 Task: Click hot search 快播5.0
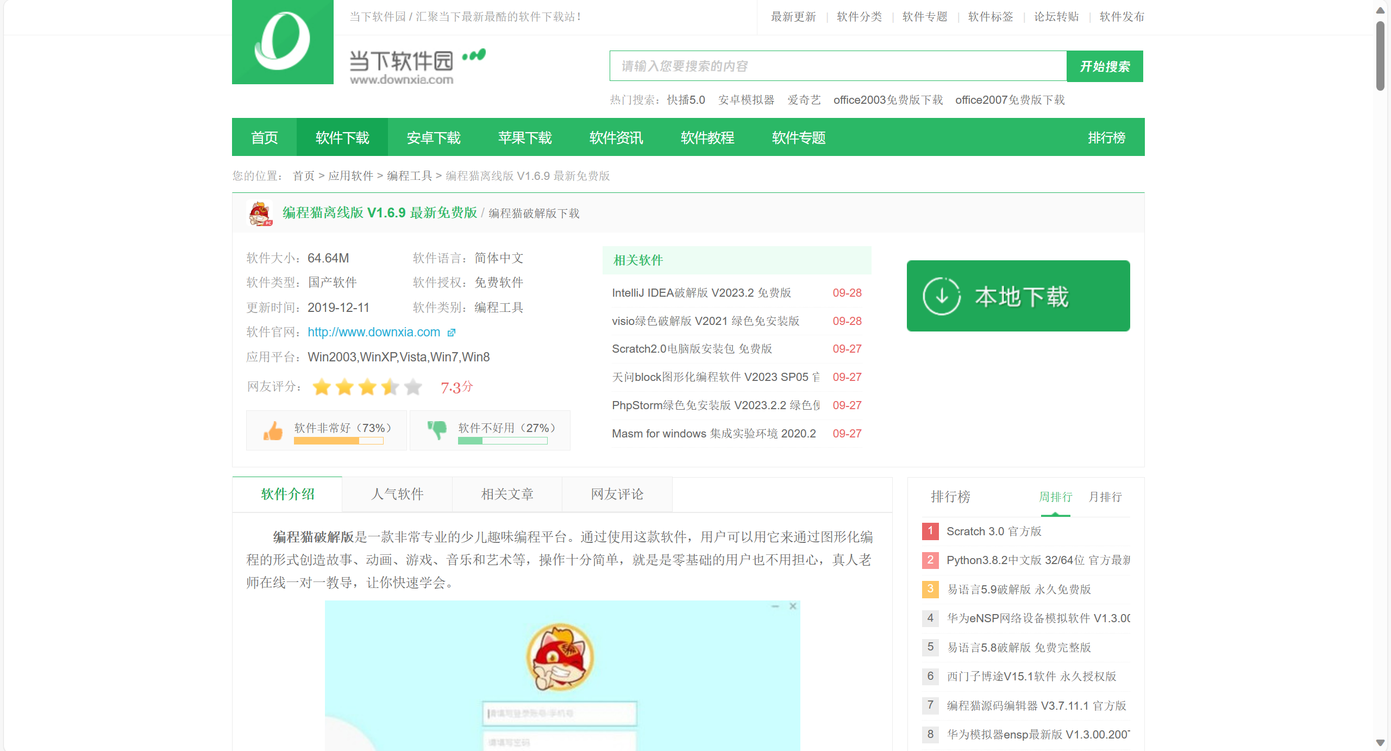[686, 100]
